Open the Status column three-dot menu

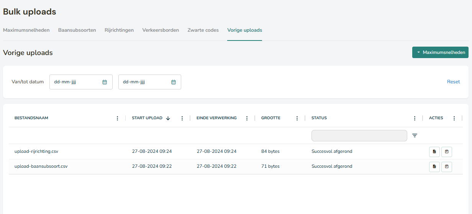pyautogui.click(x=415, y=118)
